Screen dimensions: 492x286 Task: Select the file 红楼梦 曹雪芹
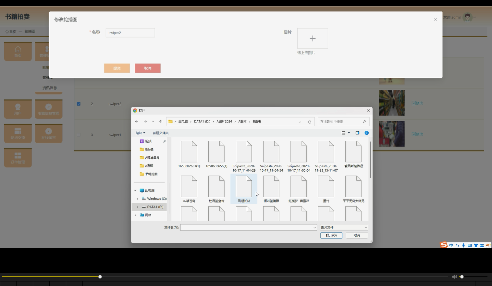click(x=299, y=189)
